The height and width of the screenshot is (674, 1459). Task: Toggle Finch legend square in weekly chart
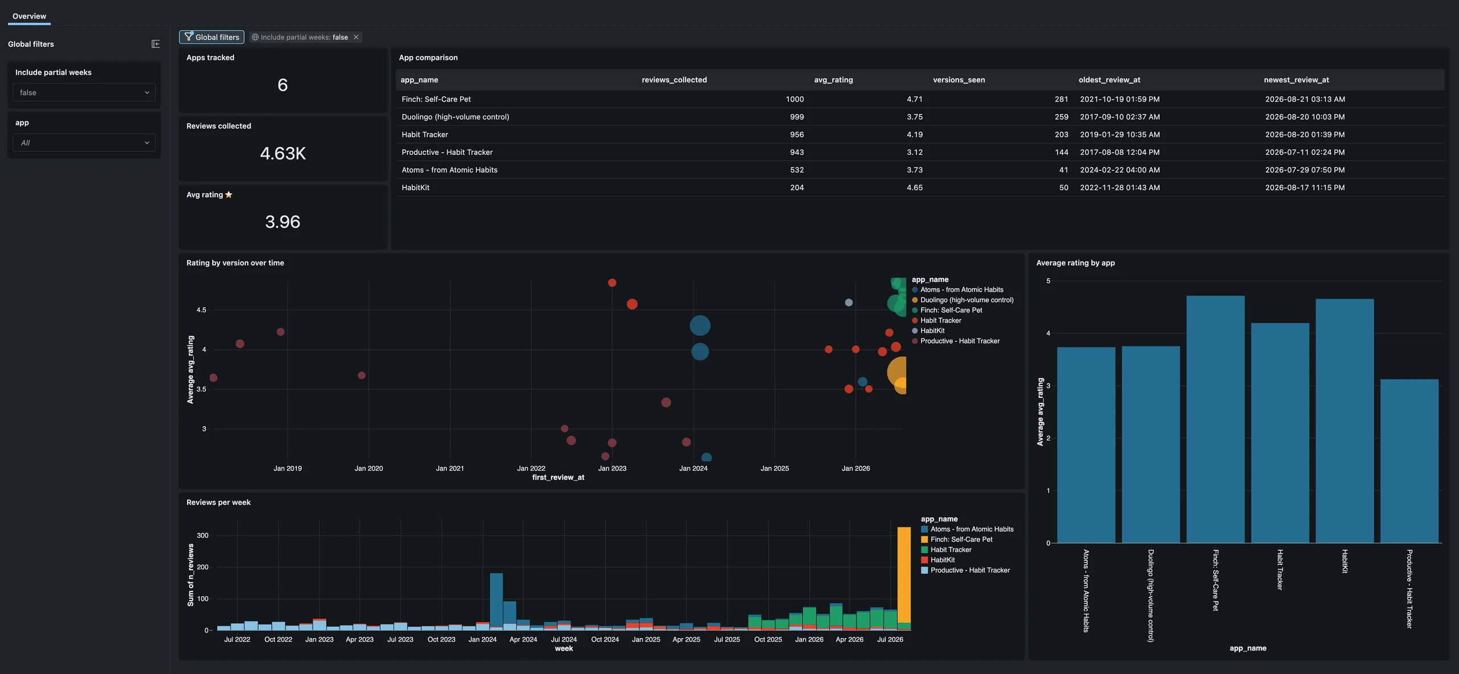[924, 540]
